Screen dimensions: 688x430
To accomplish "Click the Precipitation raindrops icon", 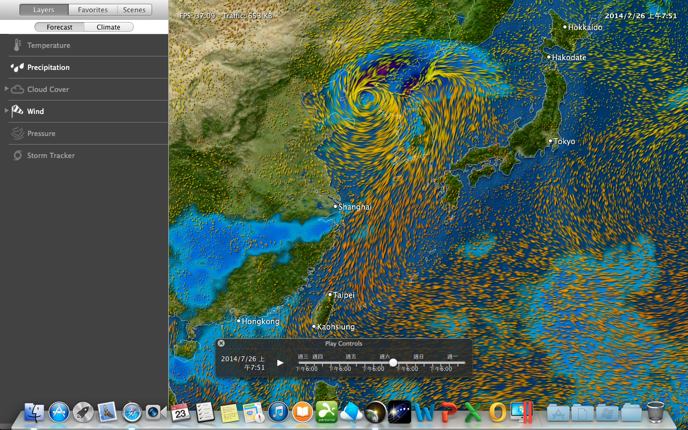I will [x=17, y=68].
